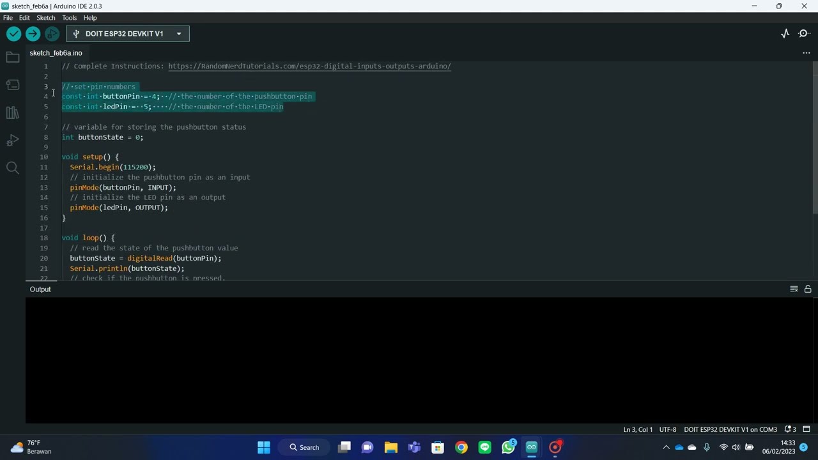Screen dimensions: 818x460
Task: Open the Sketchbook folder sidebar icon
Action: [x=12, y=57]
